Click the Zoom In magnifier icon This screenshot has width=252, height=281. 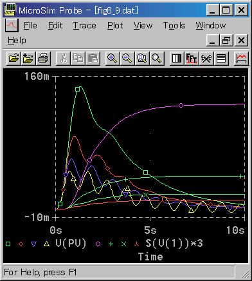(x=113, y=58)
